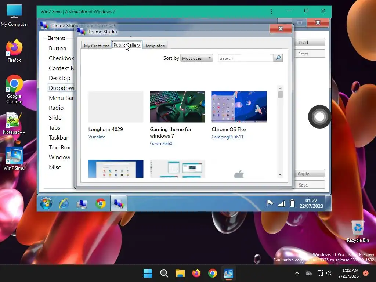Select Dropdown in Elements list
The height and width of the screenshot is (282, 376).
[x=61, y=88]
